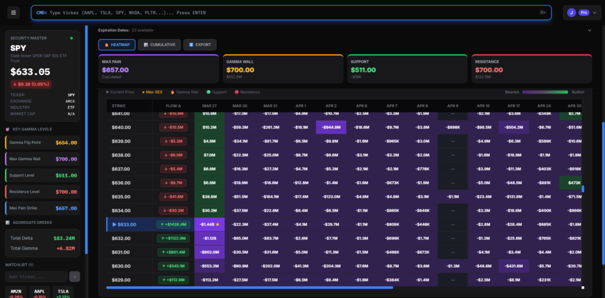
Task: Click the plus button beside Add ticker
Action: 74,277
